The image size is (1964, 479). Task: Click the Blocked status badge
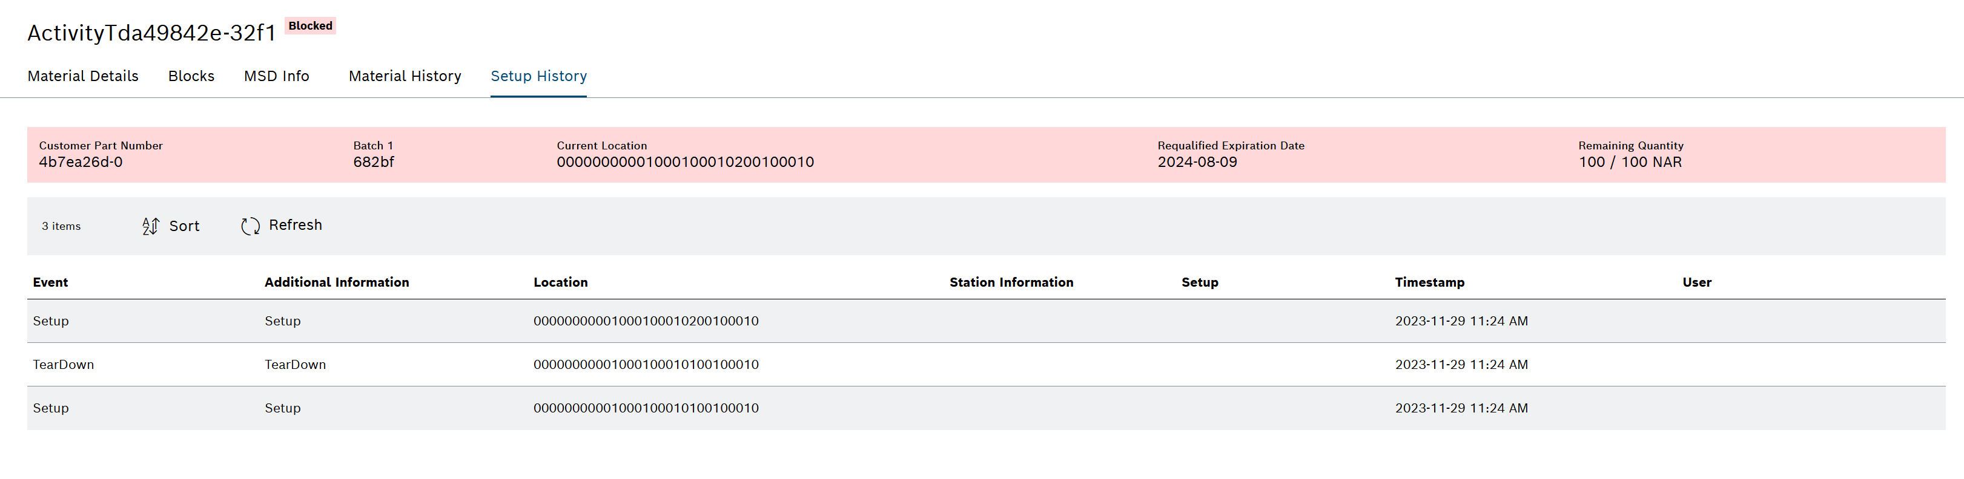pyautogui.click(x=310, y=26)
